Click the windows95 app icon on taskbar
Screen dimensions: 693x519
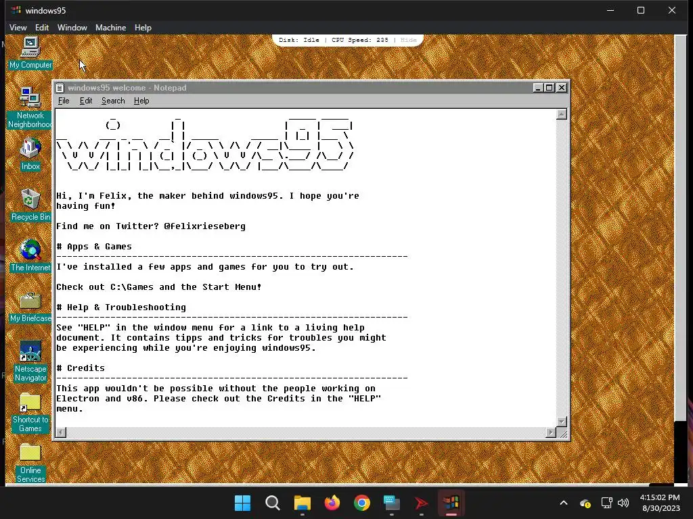pyautogui.click(x=451, y=503)
